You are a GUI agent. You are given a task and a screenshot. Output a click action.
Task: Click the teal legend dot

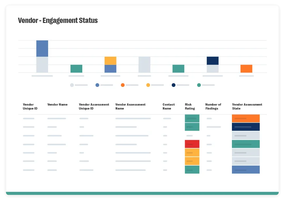coord(199,85)
